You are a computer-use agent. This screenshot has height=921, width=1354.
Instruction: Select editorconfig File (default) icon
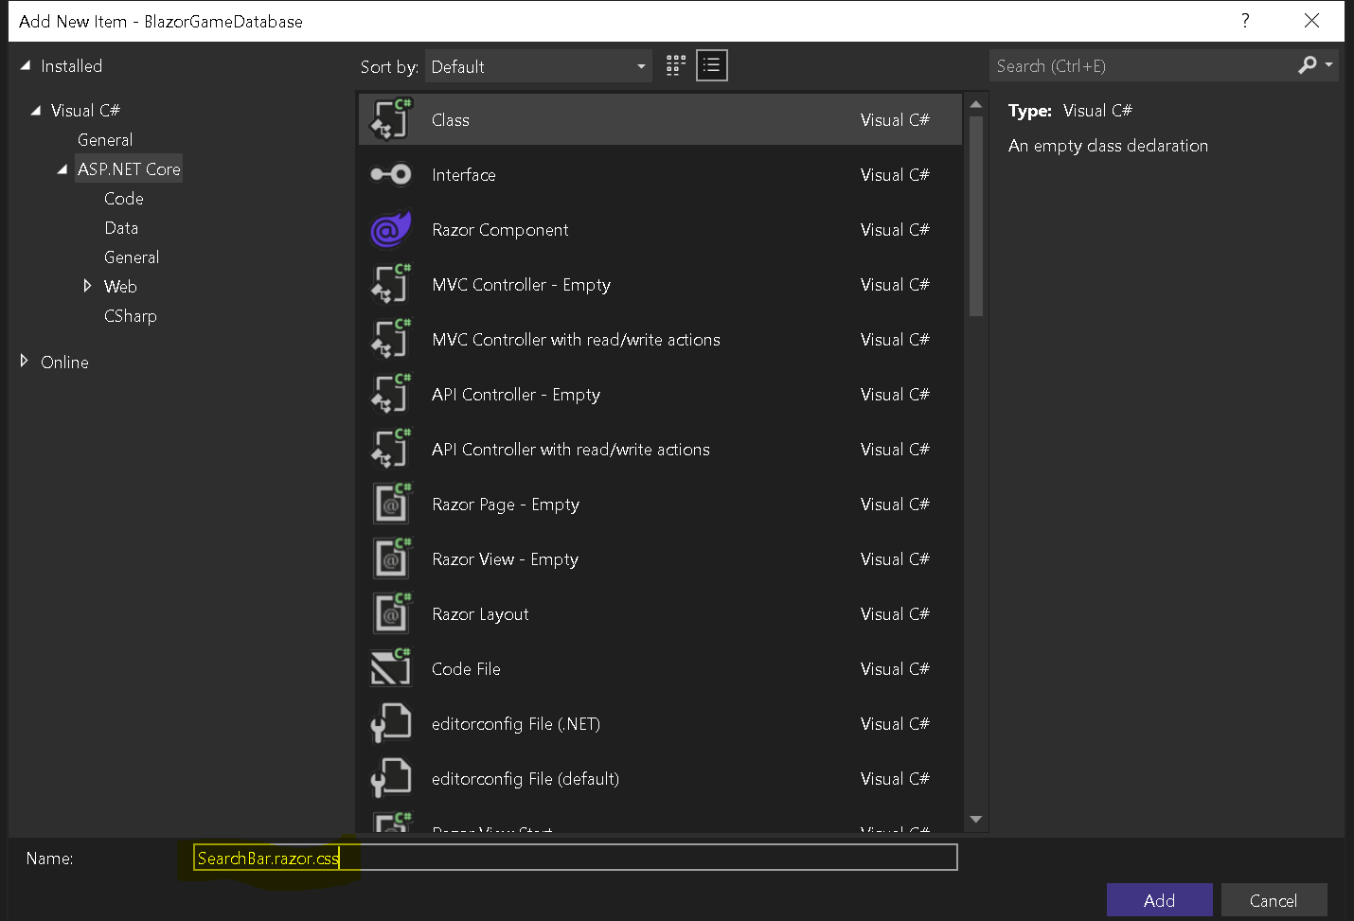coord(390,778)
